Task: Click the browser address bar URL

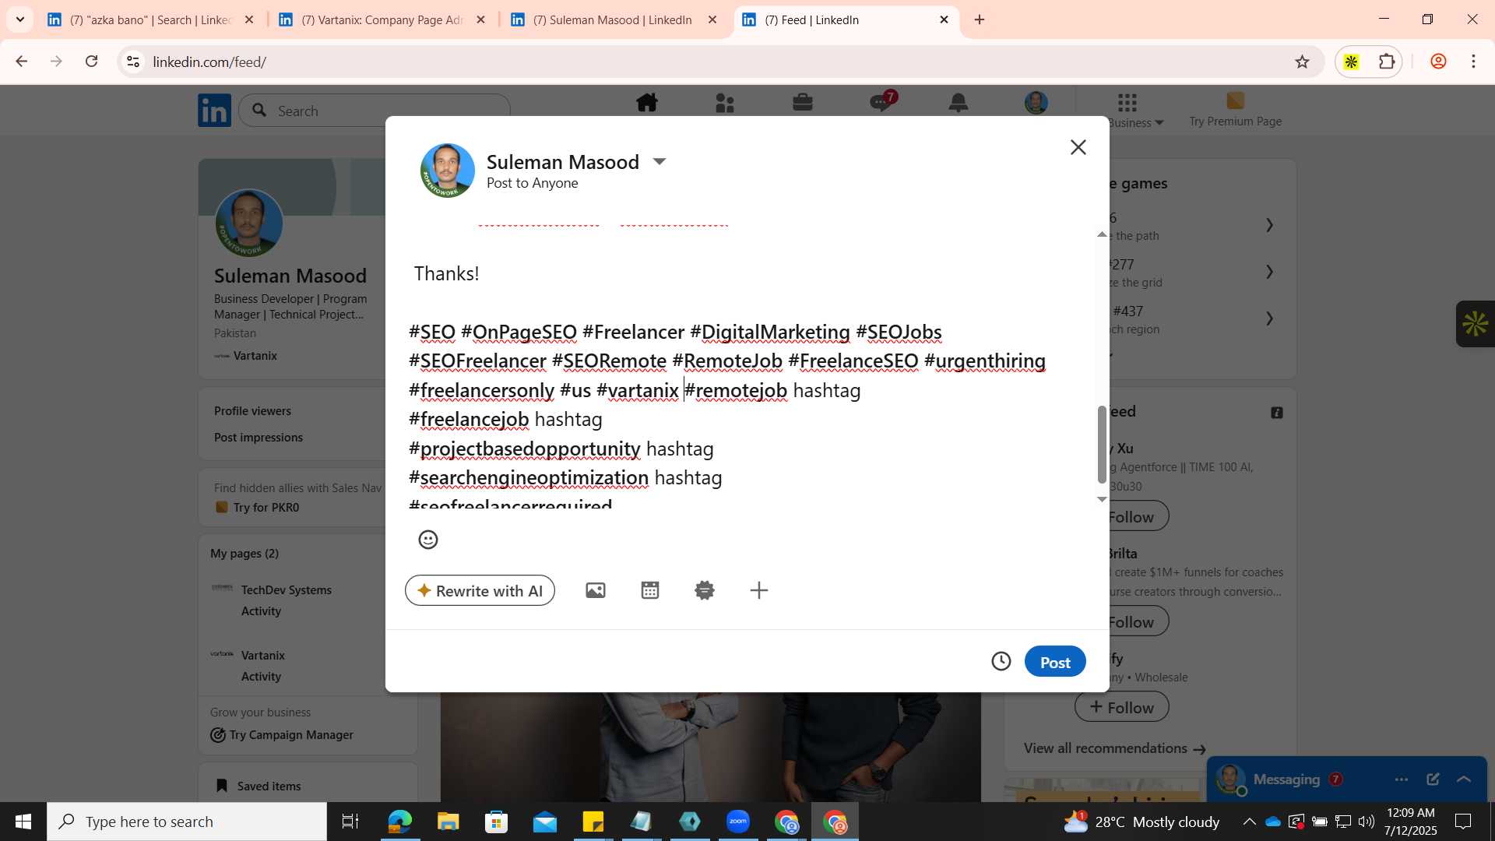Action: coord(209,62)
